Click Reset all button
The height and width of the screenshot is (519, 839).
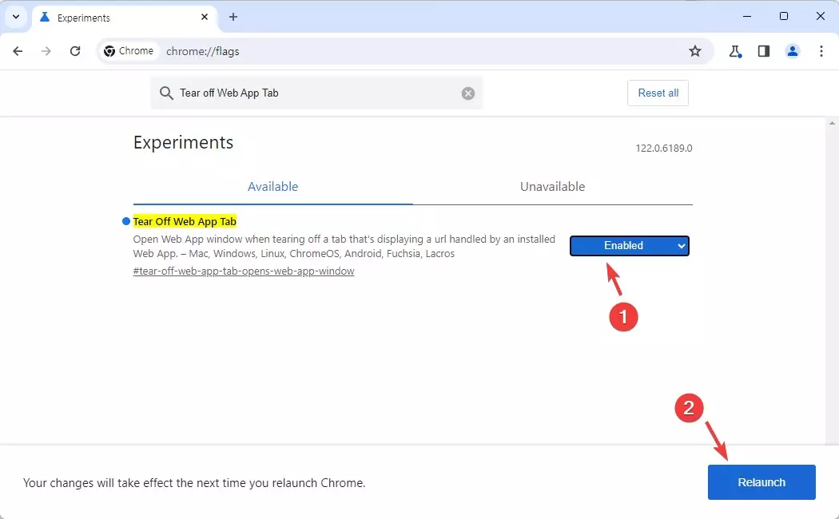pos(658,93)
